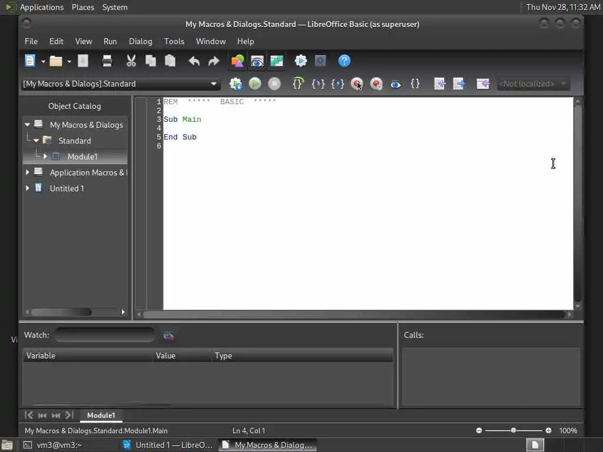Open the library selector [My Macros & Dialogs].Standard
Screen dimensions: 603x452
point(121,84)
